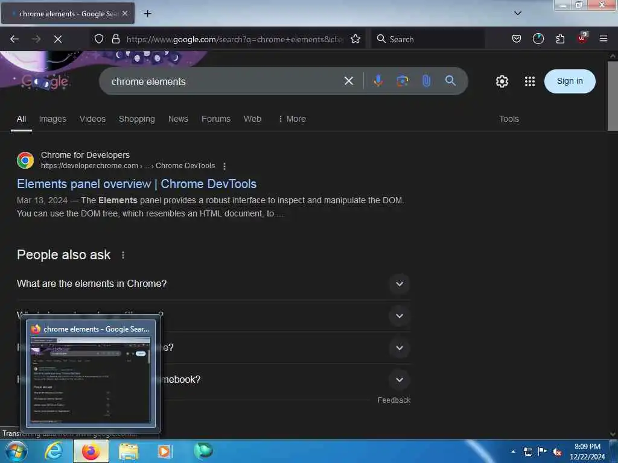Image resolution: width=618 pixels, height=463 pixels.
Task: Select the All results tab
Action: 21,119
